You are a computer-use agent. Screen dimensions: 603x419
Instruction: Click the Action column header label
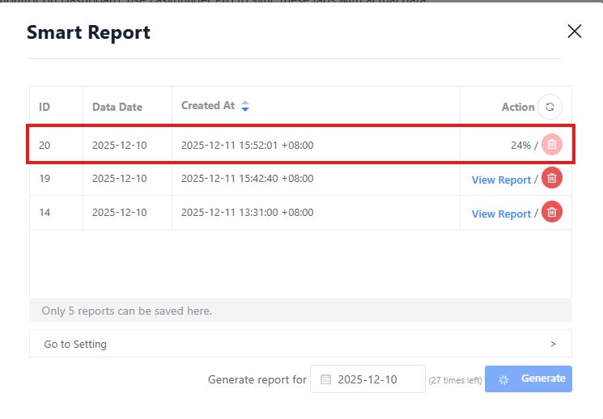[x=517, y=107]
